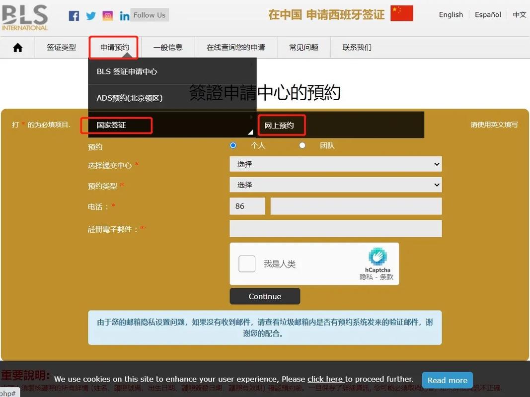530x397 pixels.
Task: Open the 一般信息 menu
Action: coord(168,47)
